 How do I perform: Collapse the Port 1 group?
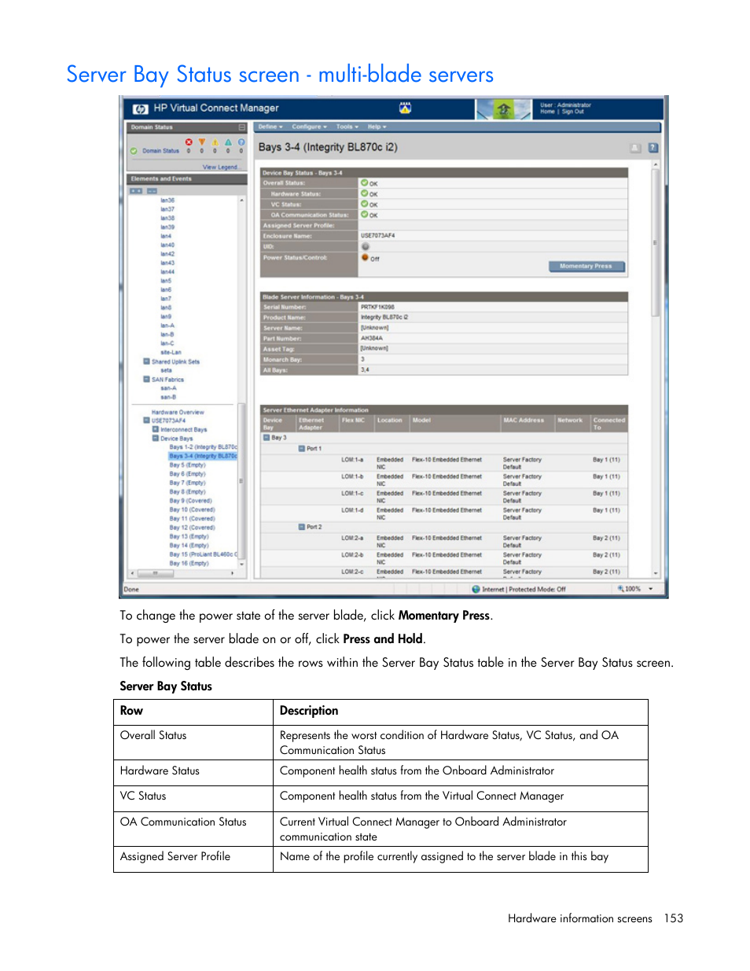(x=301, y=448)
